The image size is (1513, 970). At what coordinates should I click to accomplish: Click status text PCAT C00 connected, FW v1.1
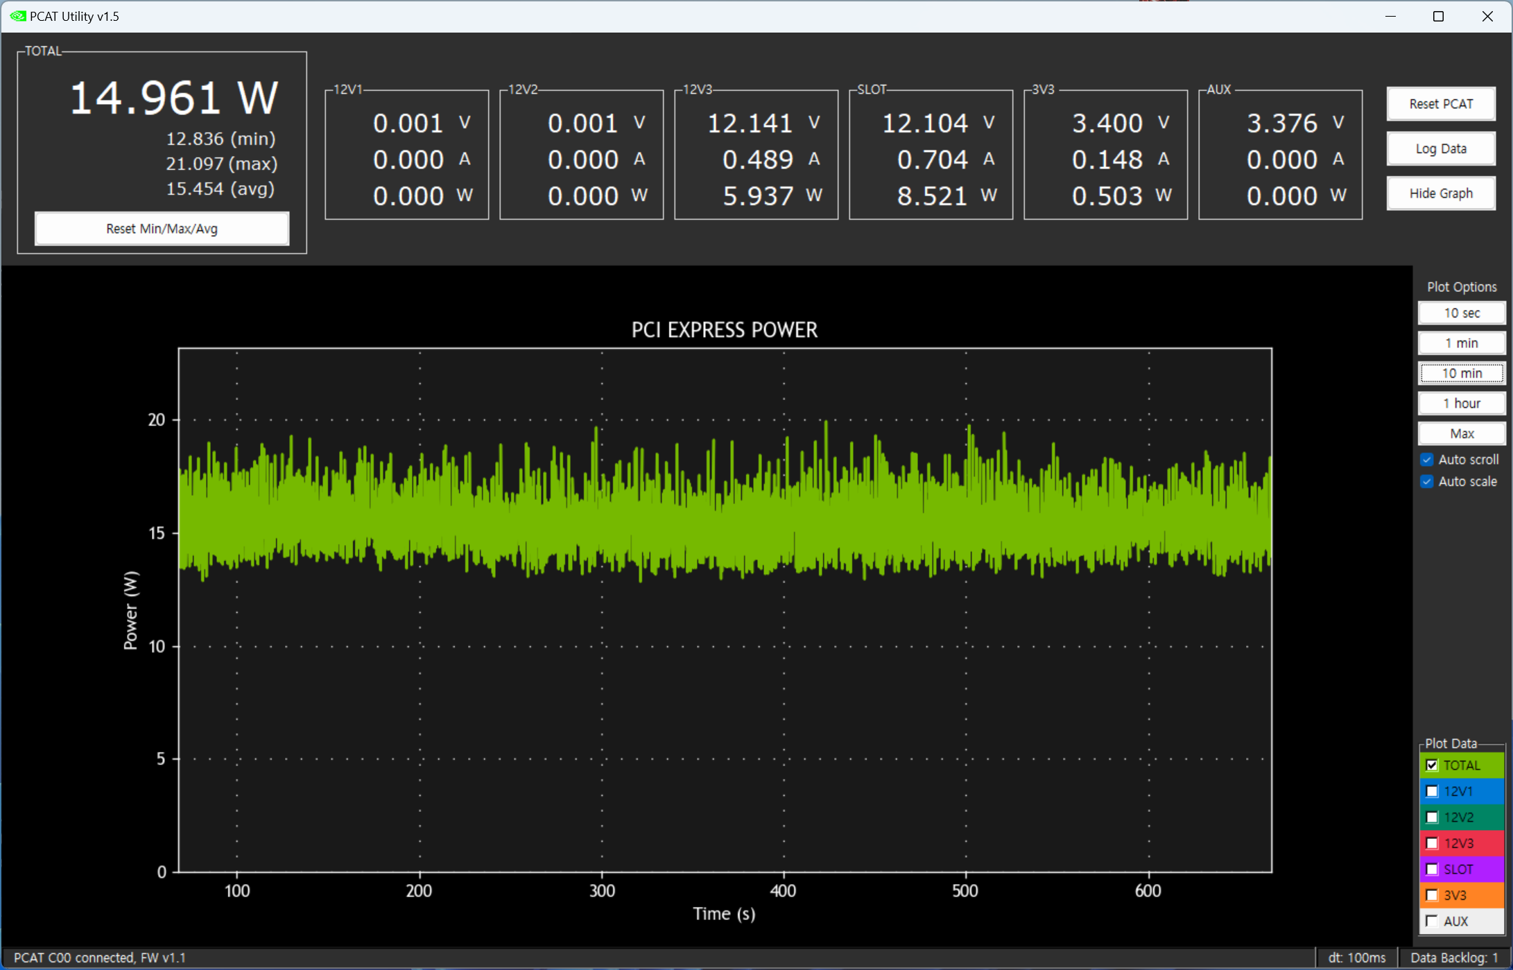[100, 958]
